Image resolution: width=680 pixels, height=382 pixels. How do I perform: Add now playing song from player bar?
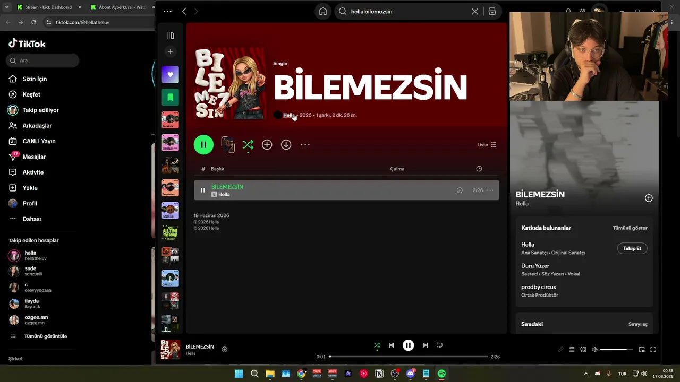coord(224,350)
